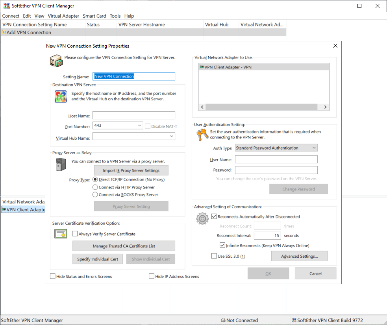The width and height of the screenshot is (387, 325).
Task: Open the Connect menu
Action: click(x=11, y=16)
